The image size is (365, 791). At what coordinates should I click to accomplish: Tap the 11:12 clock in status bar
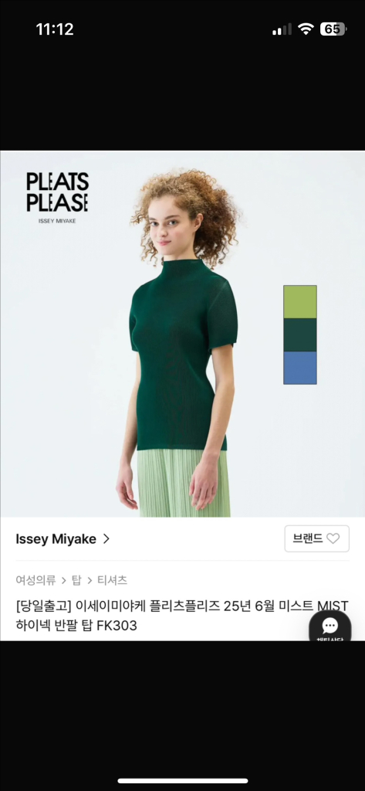(x=55, y=29)
